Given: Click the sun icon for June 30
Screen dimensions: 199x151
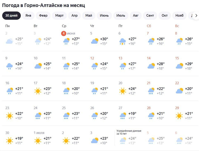Looking at the screenshot, I should pyautogui.click(x=9, y=140).
